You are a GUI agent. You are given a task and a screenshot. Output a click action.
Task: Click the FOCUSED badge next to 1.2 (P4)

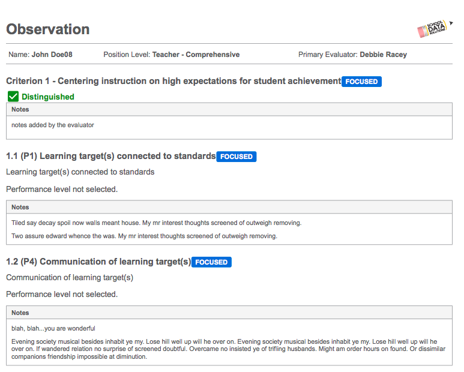tap(211, 262)
